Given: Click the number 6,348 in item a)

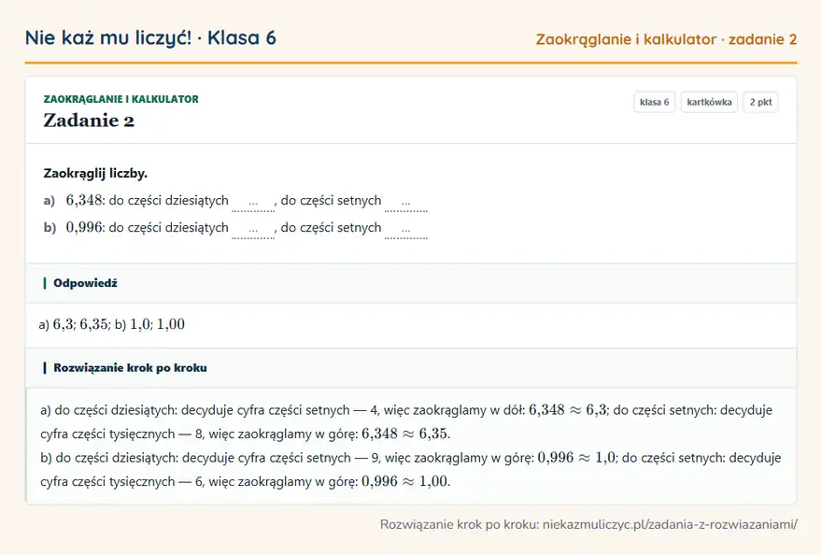Looking at the screenshot, I should (x=84, y=200).
